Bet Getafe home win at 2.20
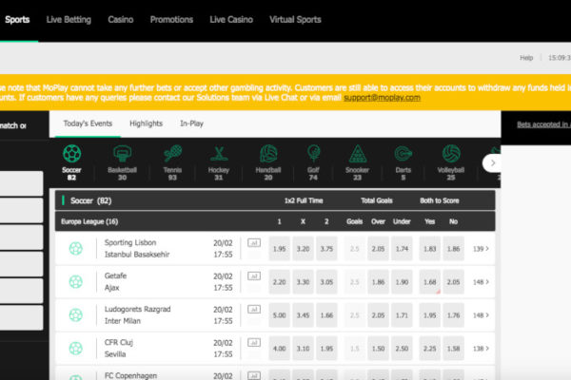 (x=279, y=282)
